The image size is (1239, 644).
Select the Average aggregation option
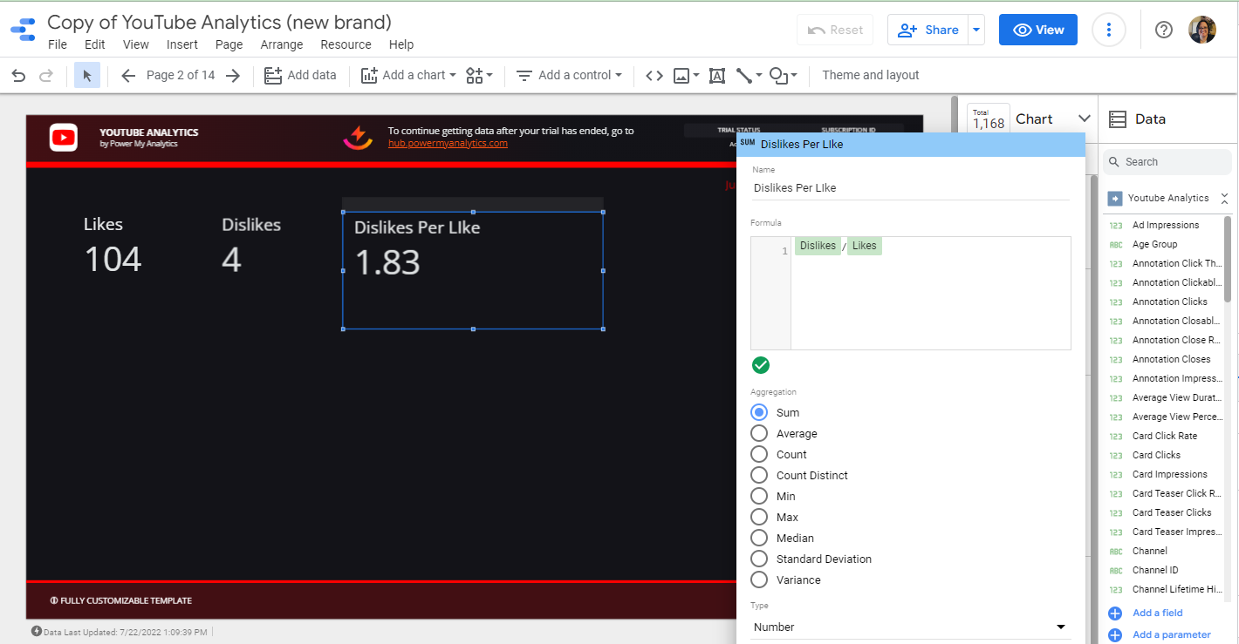click(x=759, y=434)
